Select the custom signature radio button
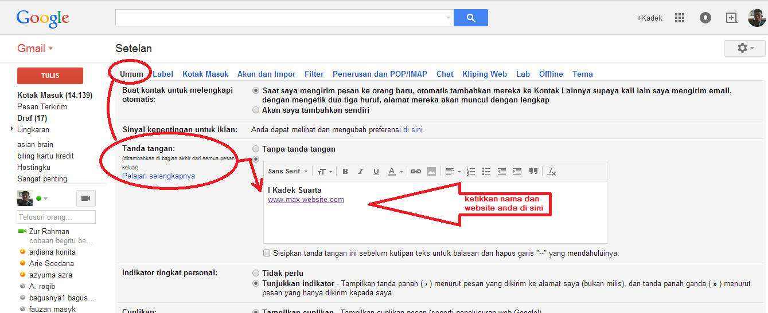Screen dimensions: 768x313 pos(256,159)
